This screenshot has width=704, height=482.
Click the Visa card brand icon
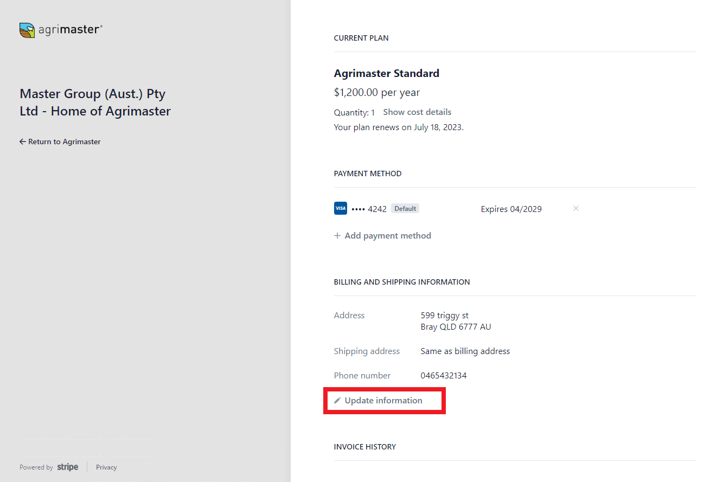340,208
